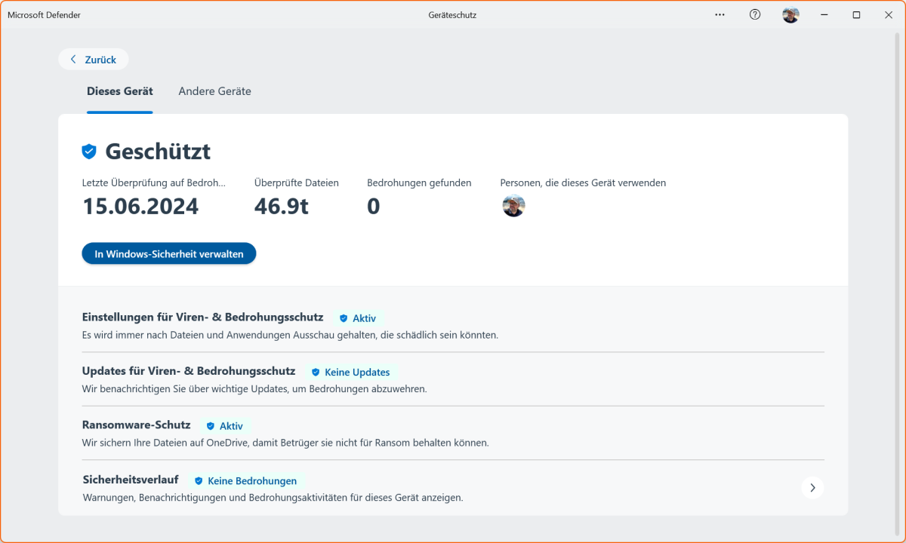The image size is (906, 543).
Task: Click the back arrow icon in Zurück
Action: click(x=73, y=59)
